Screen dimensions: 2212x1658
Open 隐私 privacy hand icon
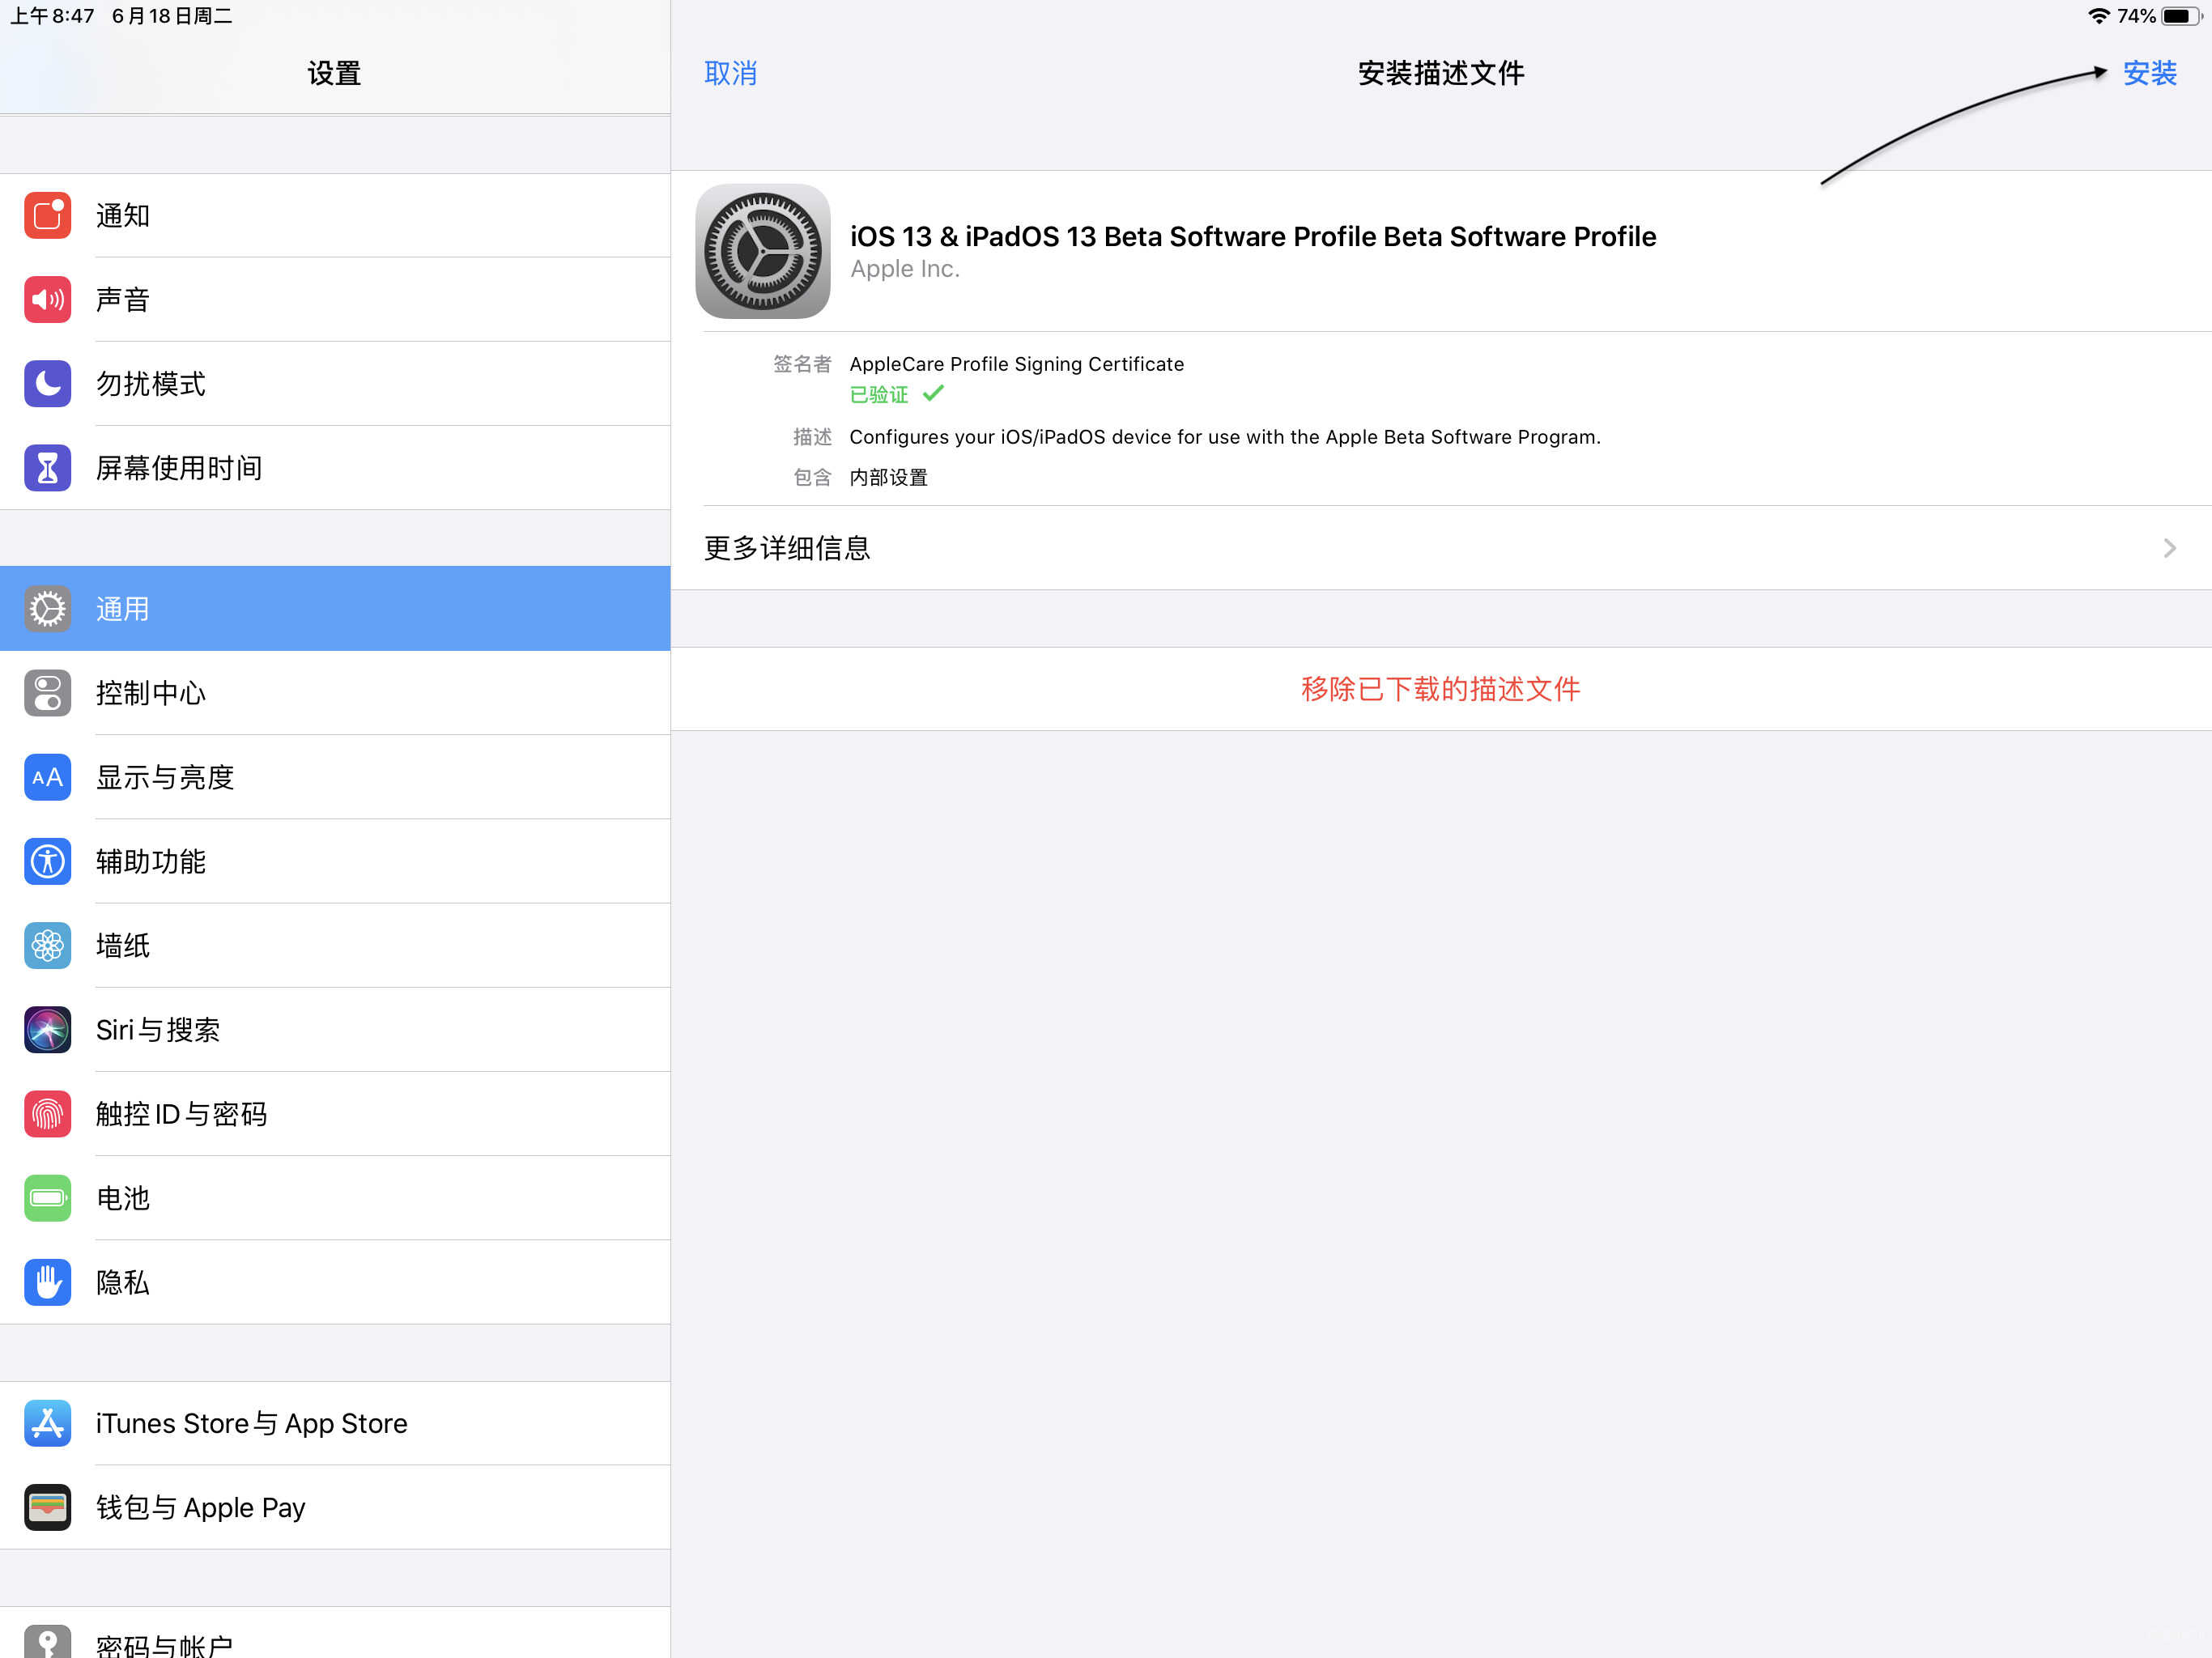point(47,1281)
